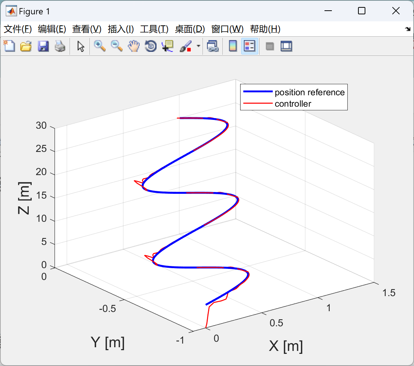This screenshot has height=366, width=414.
Task: Select the Data Cursor tool
Action: click(168, 46)
